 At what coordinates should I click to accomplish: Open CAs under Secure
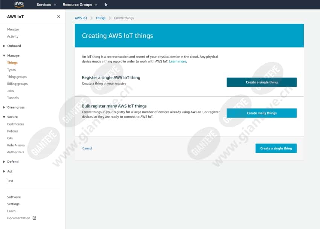tap(10, 138)
